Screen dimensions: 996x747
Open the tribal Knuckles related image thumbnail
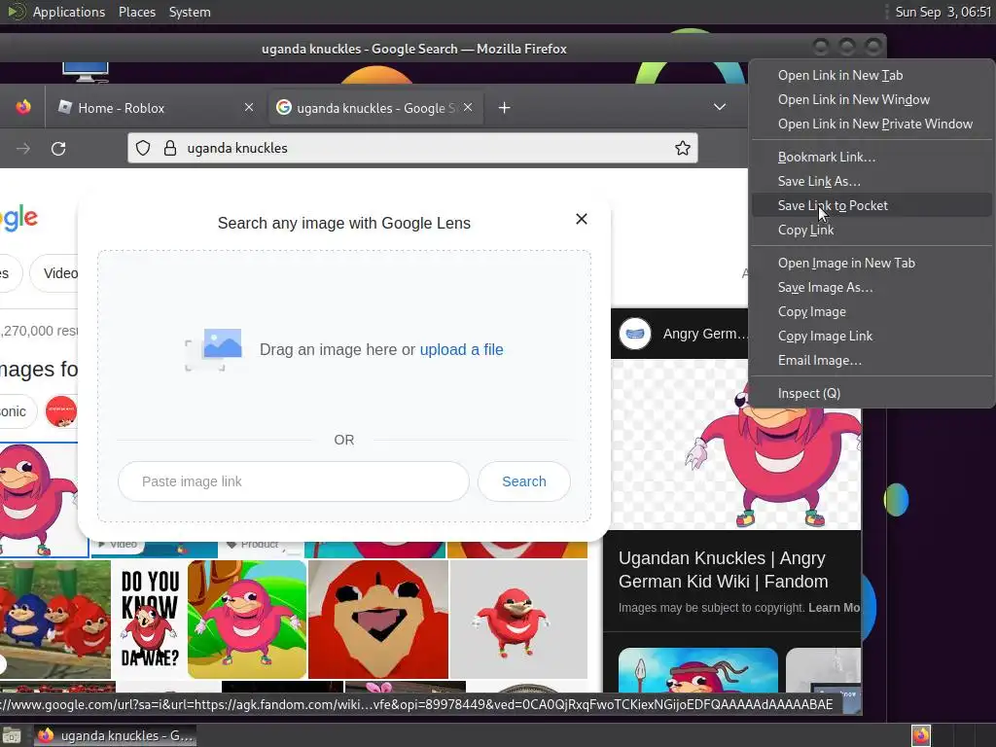click(x=698, y=670)
